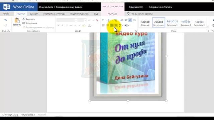Viewport: 214px width, 120px height.
Task: Open the ФОРМАТ picture tools tab
Action: 113,14
